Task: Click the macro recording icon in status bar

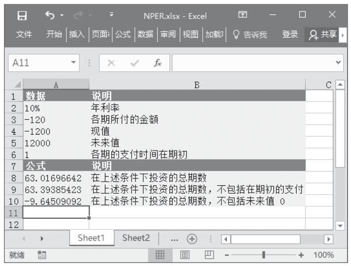Action: pos(43,255)
